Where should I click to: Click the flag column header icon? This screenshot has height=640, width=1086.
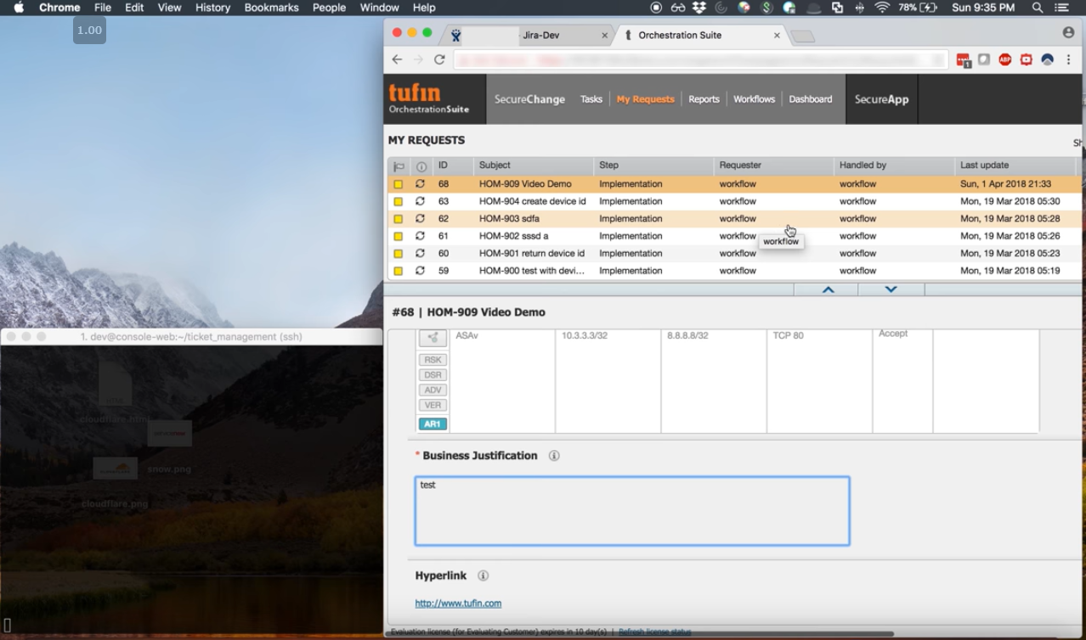coord(399,166)
